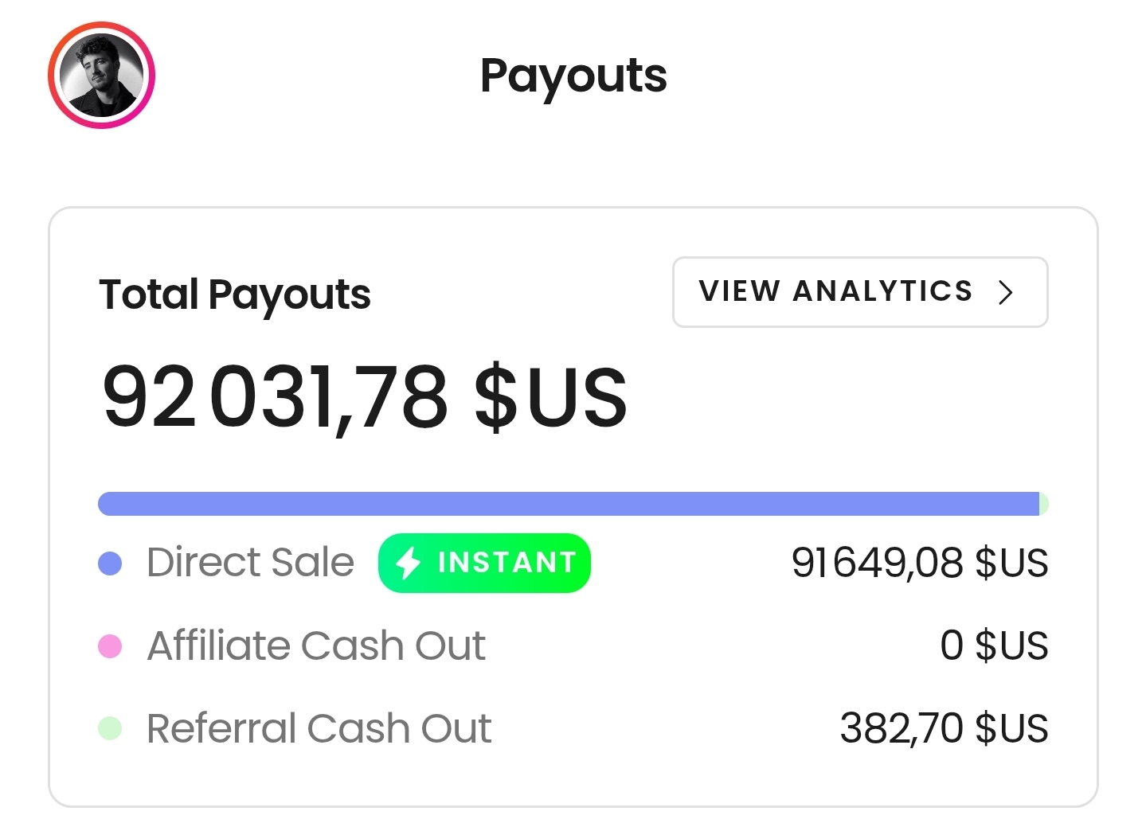Click the green dot beside Referral Cash Out

pos(111,728)
